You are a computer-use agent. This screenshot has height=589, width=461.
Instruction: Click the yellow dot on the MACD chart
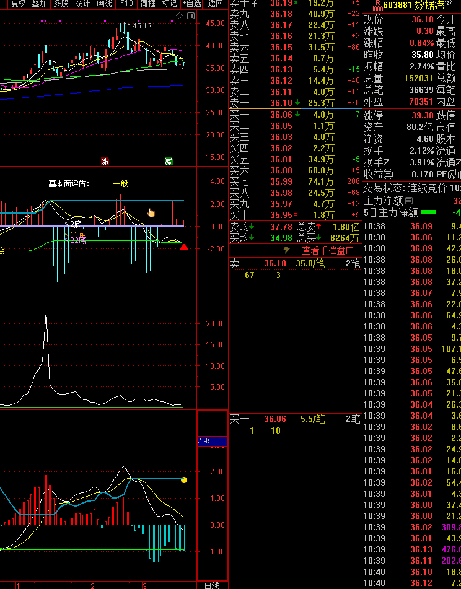point(184,480)
